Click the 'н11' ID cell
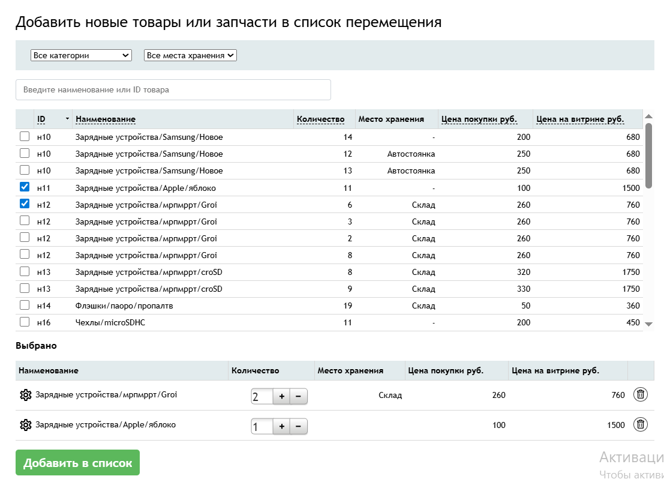 (44, 188)
